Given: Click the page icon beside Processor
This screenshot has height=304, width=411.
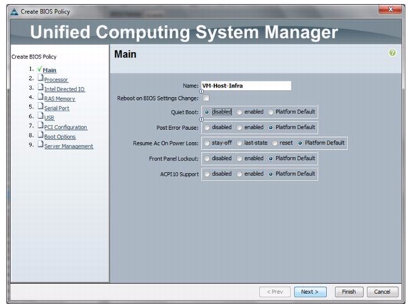Looking at the screenshot, I should click(41, 78).
